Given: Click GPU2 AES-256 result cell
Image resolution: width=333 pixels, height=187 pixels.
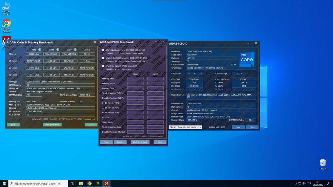Looking at the screenshot, I should [x=156, y=117].
